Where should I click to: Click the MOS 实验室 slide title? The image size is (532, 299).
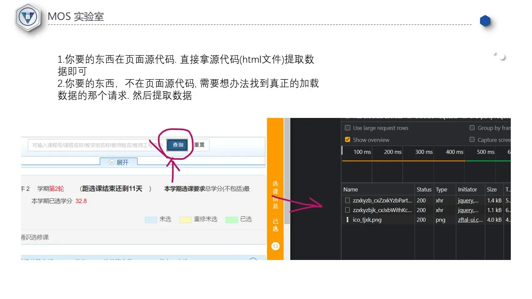pos(76,17)
